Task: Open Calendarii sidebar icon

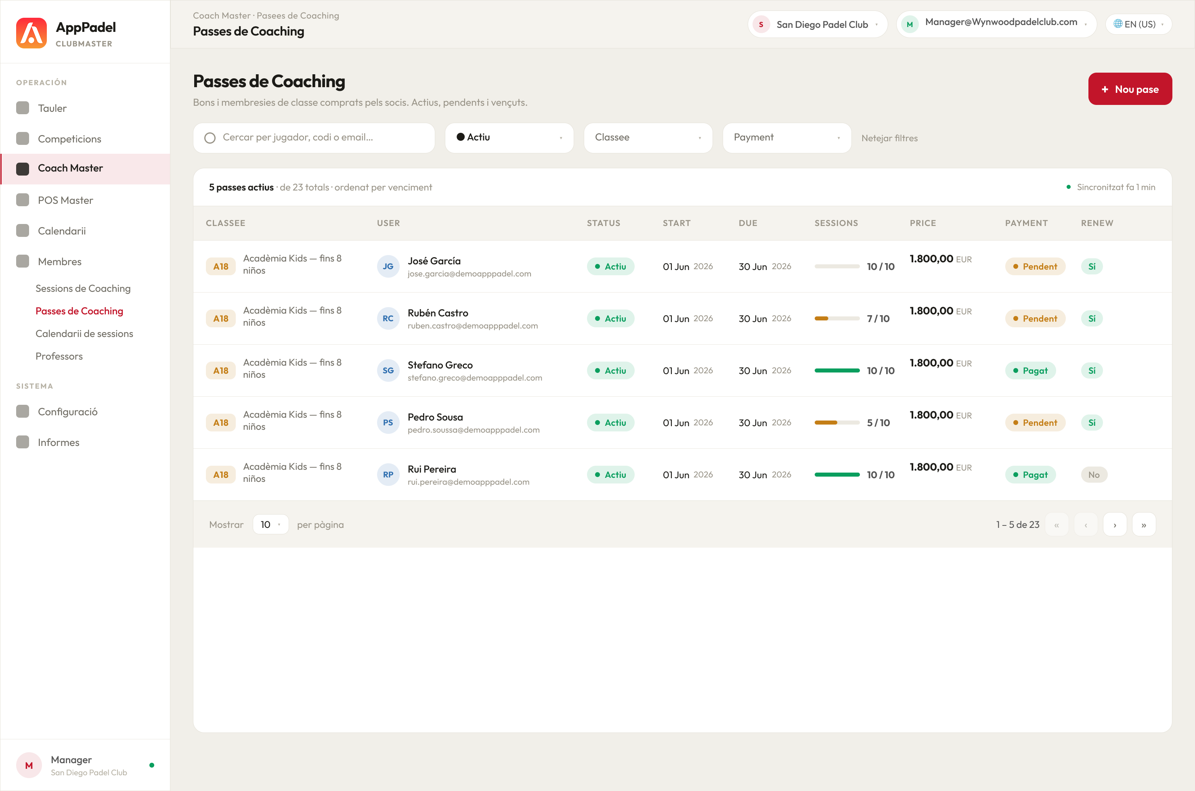Action: click(x=22, y=231)
